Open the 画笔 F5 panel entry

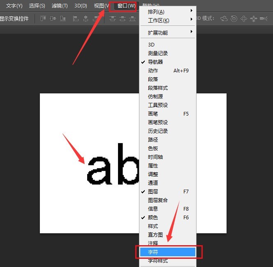pyautogui.click(x=168, y=114)
